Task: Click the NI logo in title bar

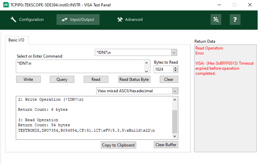Action: tap(6, 5)
